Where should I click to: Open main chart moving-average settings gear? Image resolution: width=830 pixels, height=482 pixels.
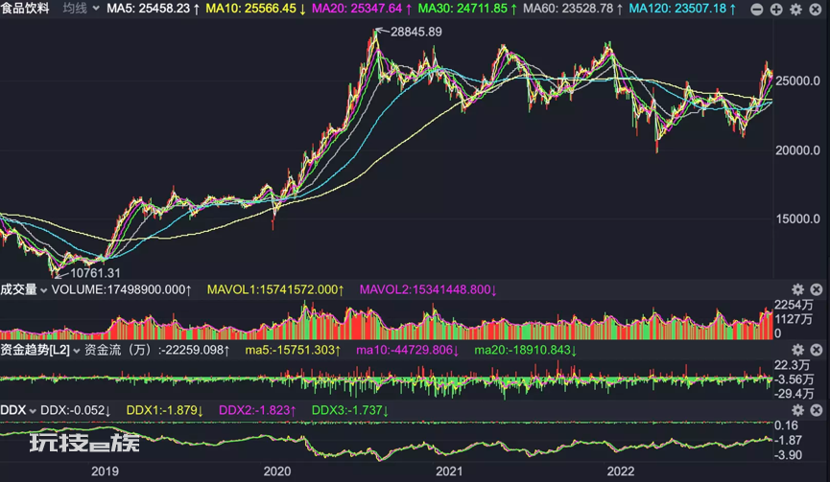point(796,9)
